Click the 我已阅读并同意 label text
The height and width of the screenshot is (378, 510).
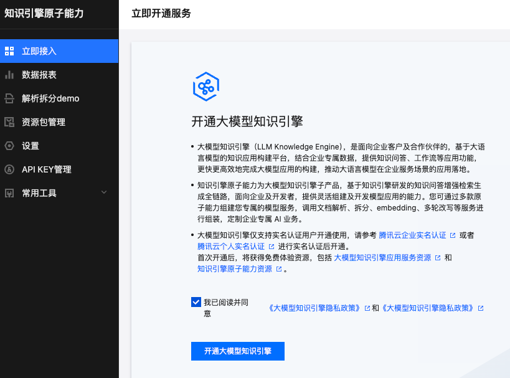(225, 308)
